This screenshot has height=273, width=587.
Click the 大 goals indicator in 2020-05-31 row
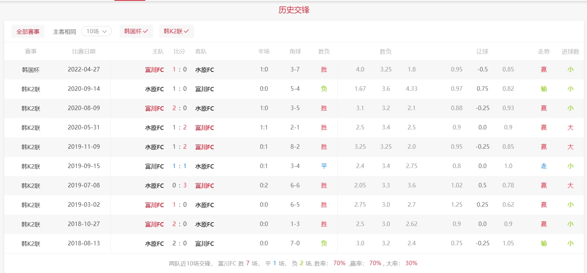pyautogui.click(x=570, y=127)
